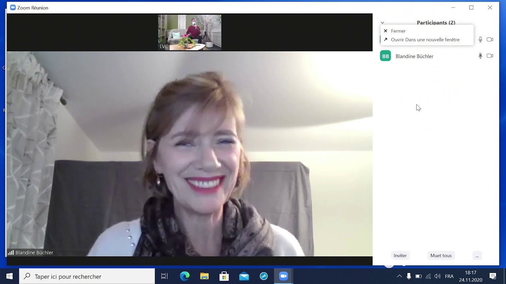
Task: Select the BB avatar of Blandine Büchler
Action: pos(385,56)
